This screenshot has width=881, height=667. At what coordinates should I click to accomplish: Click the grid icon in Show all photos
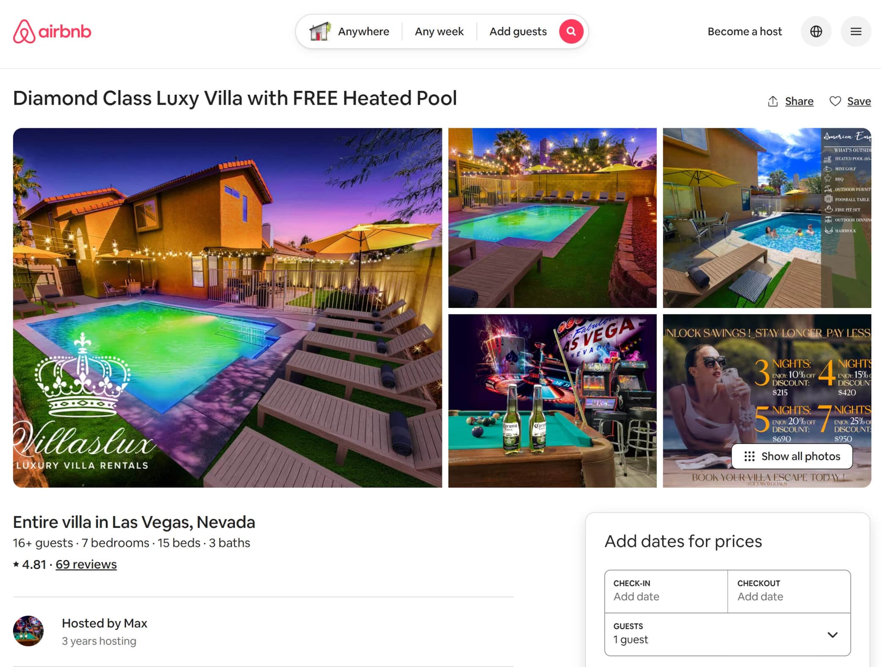tap(749, 456)
